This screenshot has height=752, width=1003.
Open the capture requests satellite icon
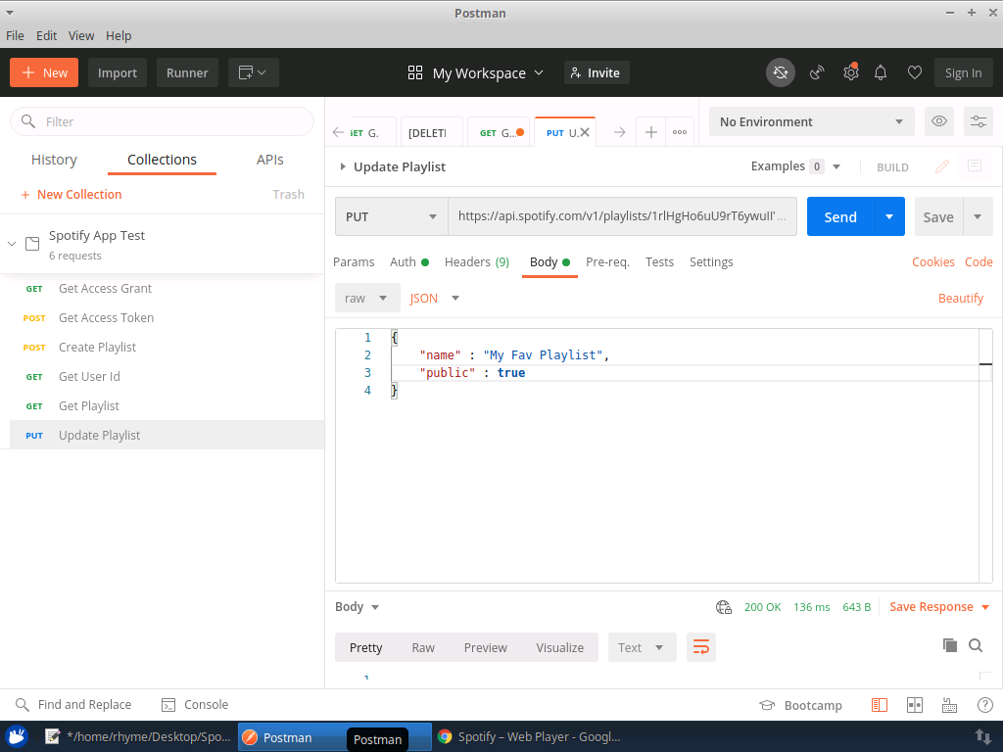[x=817, y=72]
